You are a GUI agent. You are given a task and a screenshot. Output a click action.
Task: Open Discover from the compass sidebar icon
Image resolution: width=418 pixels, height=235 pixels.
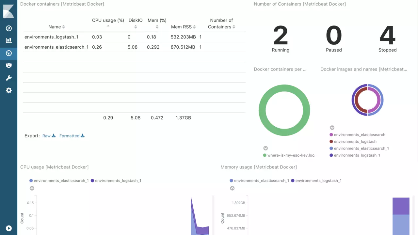tap(9, 28)
